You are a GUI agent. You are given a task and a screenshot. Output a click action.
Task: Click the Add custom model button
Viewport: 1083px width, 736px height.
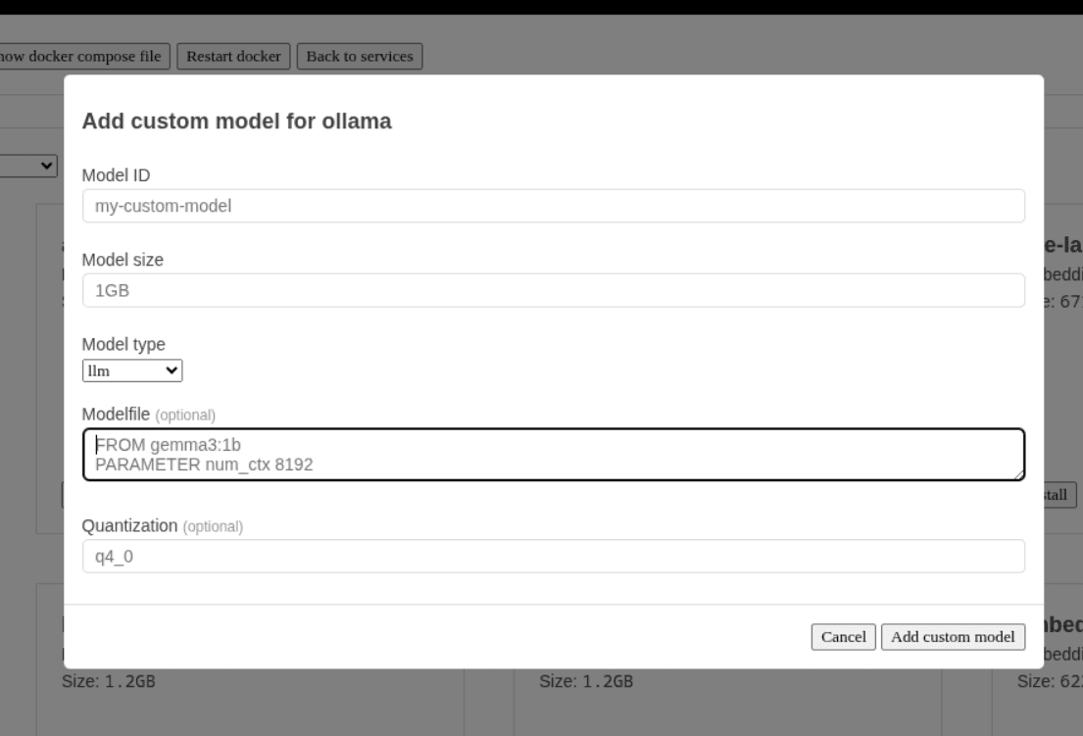point(953,637)
